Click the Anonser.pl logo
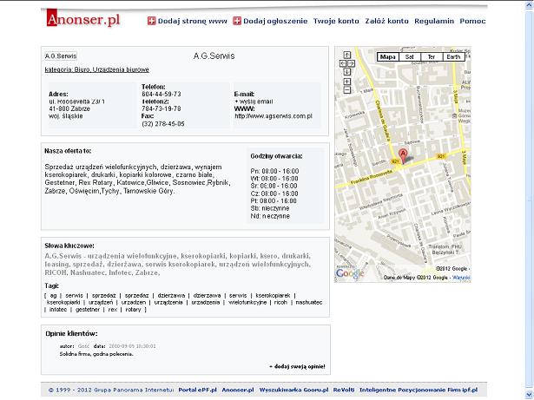534x400 pixels. point(83,18)
